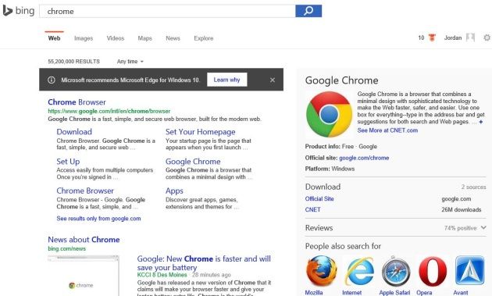
Task: Click the google.com/intl/en/chrome/browser green URL
Action: (109, 111)
